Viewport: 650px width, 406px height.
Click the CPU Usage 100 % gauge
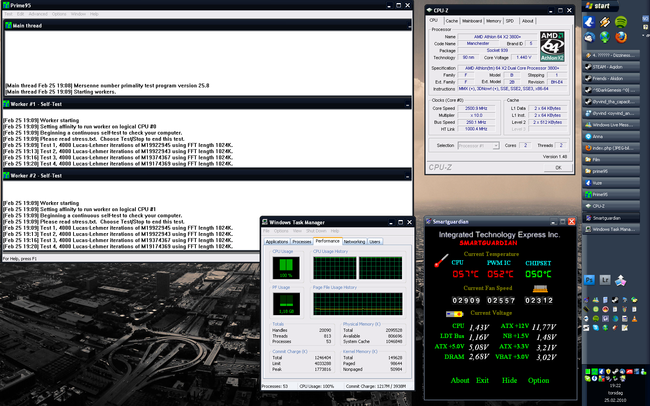[x=286, y=268]
